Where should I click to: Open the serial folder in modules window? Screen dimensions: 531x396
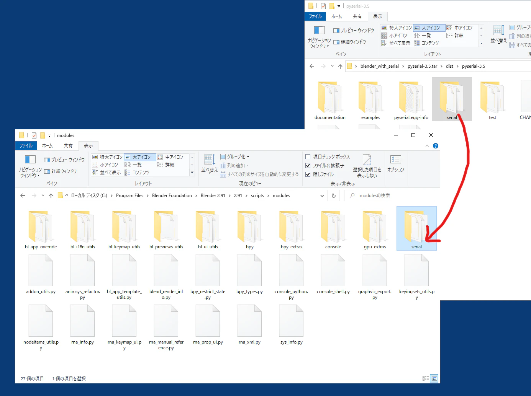pyautogui.click(x=416, y=228)
